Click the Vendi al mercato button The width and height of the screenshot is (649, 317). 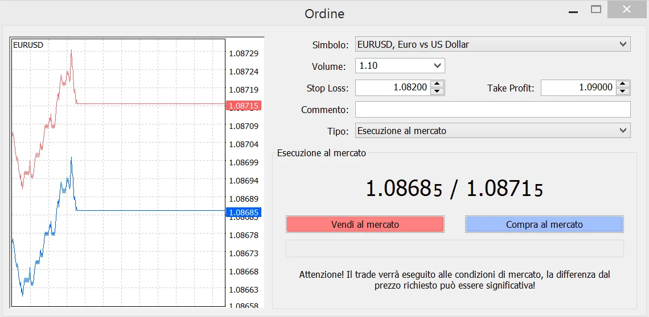coord(365,224)
